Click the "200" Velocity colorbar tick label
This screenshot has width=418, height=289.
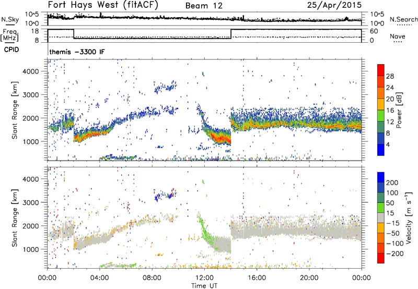pos(392,183)
